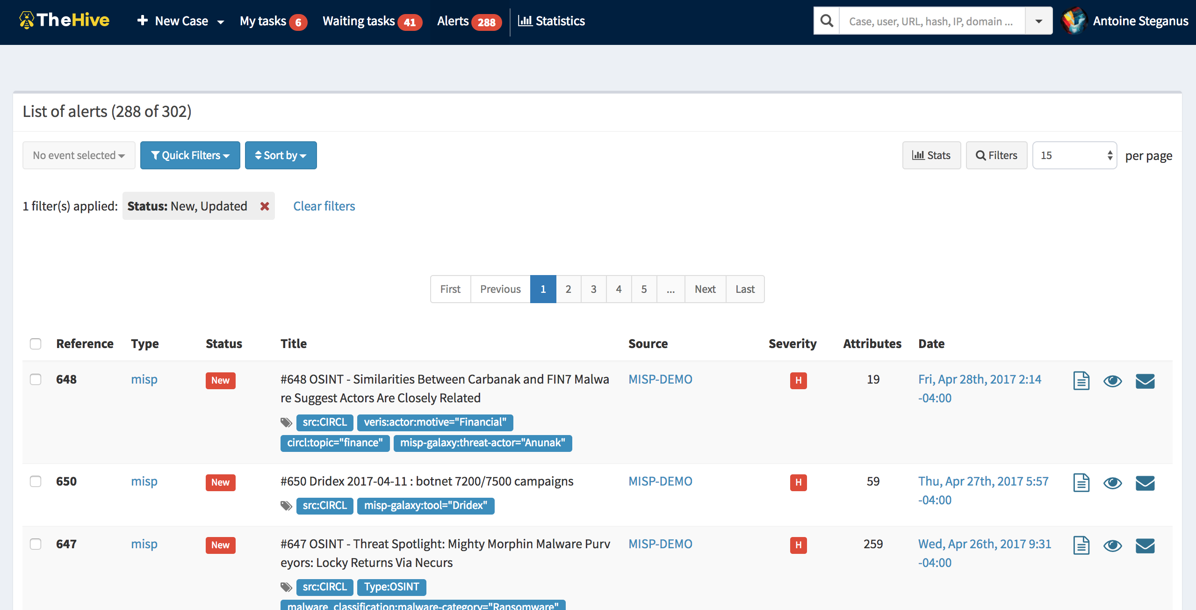Viewport: 1196px width, 610px height.
Task: Remove the Status filter with red X
Action: 265,206
